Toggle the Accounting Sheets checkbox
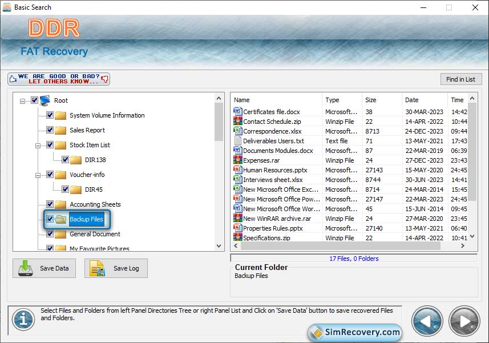Viewport: 489px width, 343px height. coord(50,204)
